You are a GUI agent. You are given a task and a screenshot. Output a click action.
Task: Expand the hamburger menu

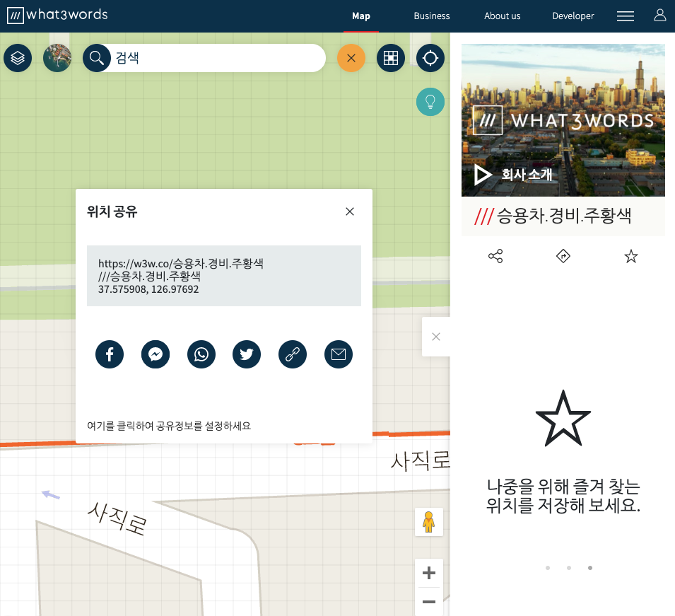tap(626, 16)
